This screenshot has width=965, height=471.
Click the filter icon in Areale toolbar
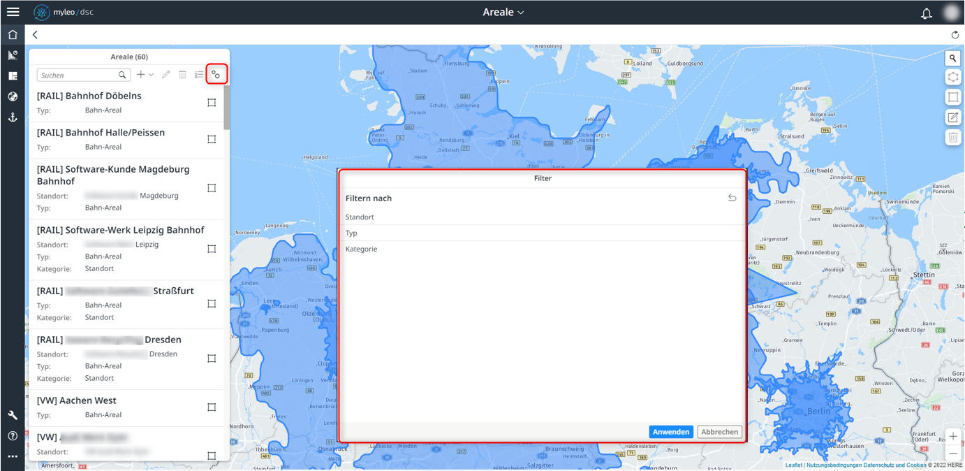[x=216, y=74]
